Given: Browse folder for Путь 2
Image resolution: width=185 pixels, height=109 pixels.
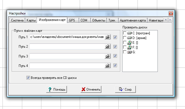Looking at the screenshot, I should (107, 46).
